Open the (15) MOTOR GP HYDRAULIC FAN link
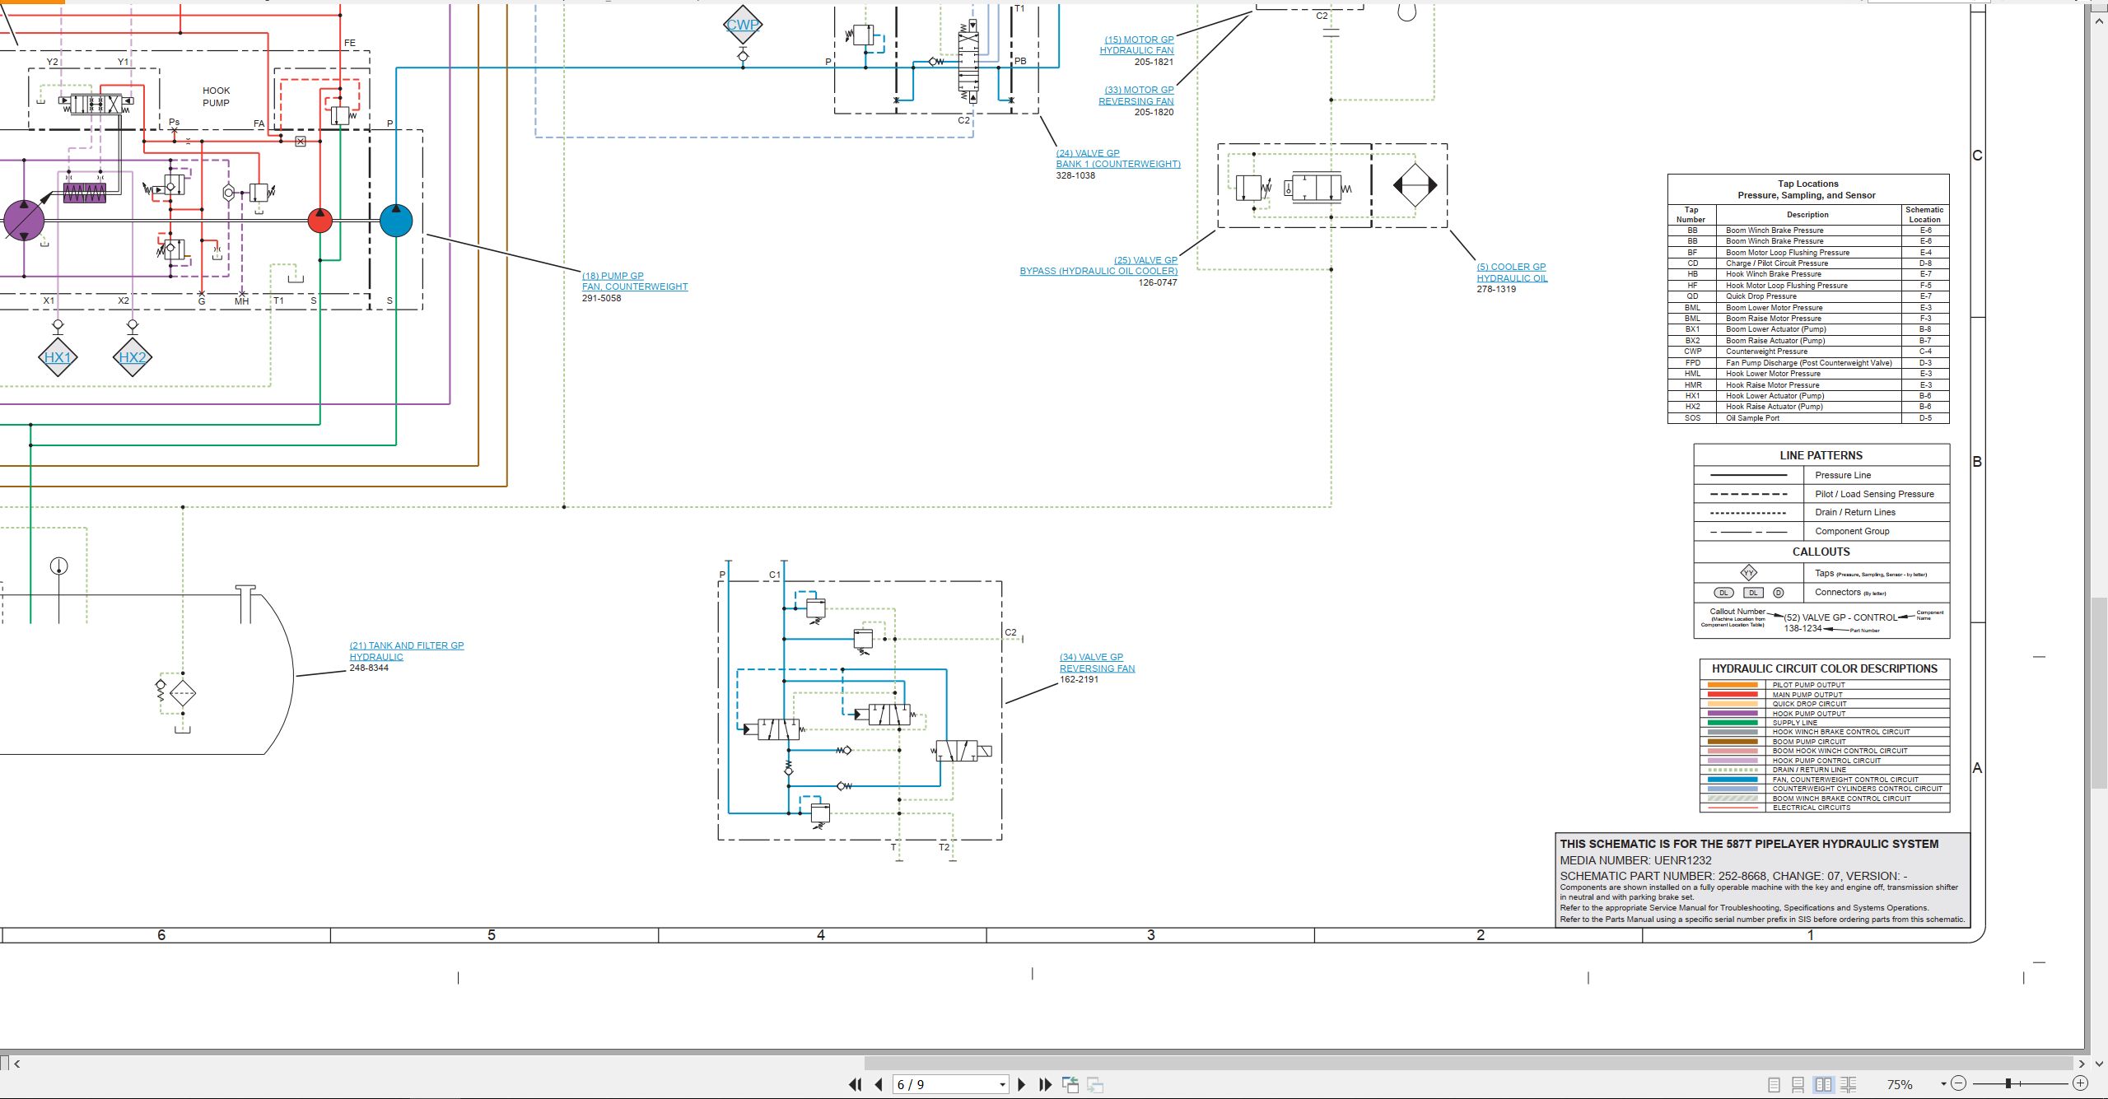The width and height of the screenshot is (2108, 1099). pos(1137,44)
